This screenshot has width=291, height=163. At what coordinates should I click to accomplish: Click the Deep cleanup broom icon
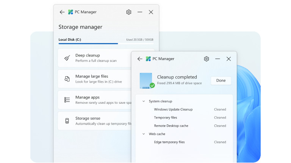tap(67, 58)
